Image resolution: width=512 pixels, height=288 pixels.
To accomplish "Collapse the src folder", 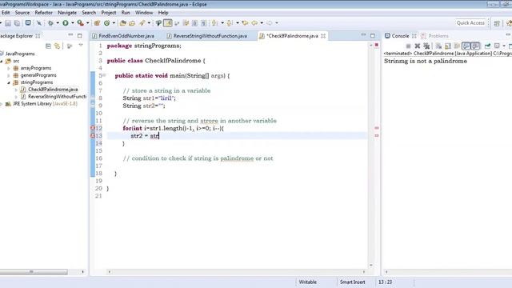I will pos(2,61).
